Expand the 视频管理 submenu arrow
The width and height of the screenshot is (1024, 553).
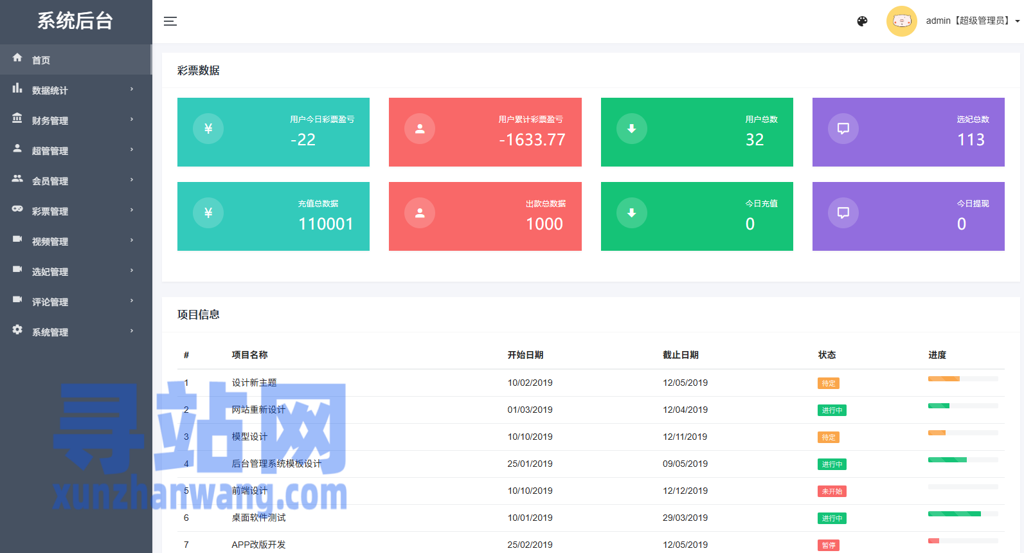pyautogui.click(x=132, y=240)
